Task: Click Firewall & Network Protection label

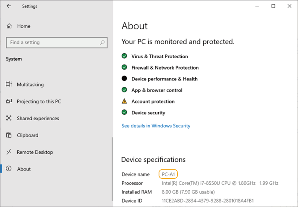Action: coord(165,67)
